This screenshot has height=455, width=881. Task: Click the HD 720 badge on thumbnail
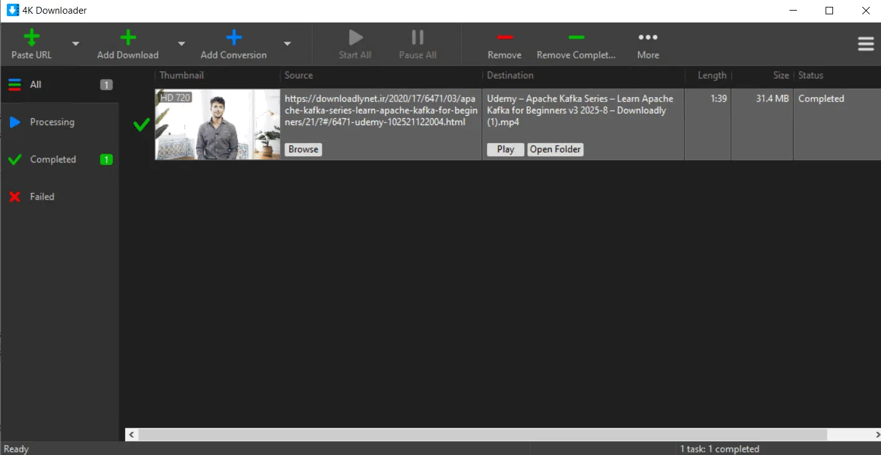(175, 97)
